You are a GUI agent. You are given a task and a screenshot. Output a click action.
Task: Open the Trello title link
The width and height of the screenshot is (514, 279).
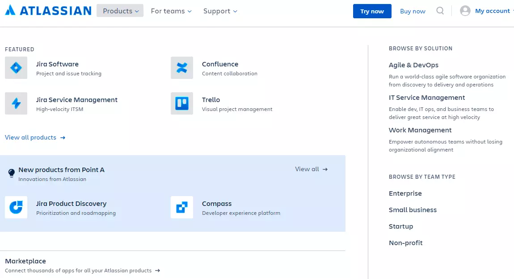point(211,100)
